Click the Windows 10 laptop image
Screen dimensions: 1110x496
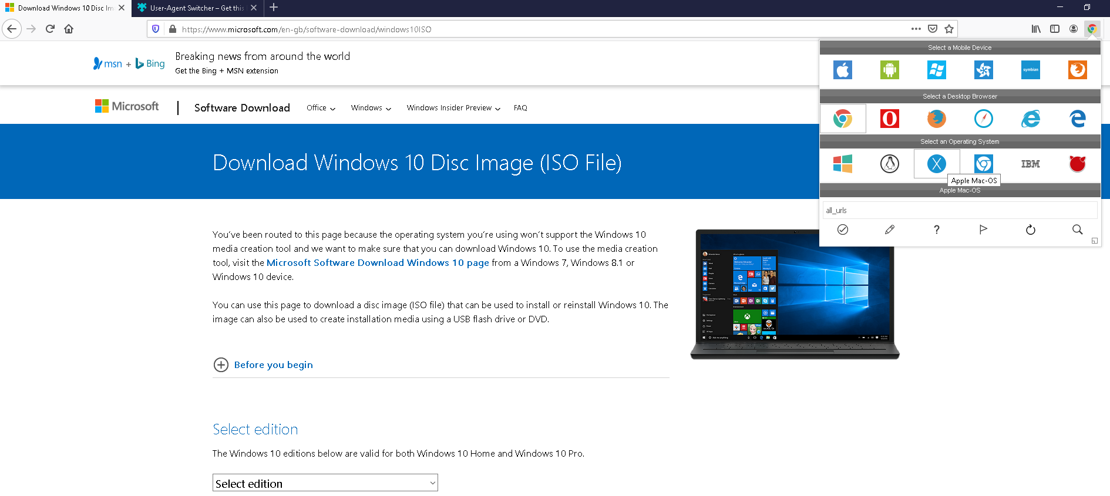795,294
